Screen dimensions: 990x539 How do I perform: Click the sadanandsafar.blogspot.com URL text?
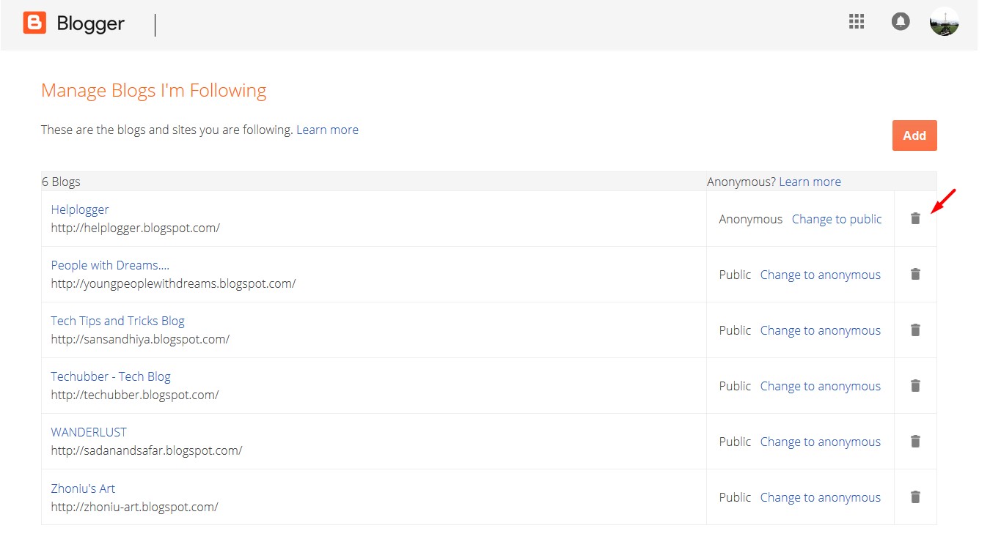(147, 450)
